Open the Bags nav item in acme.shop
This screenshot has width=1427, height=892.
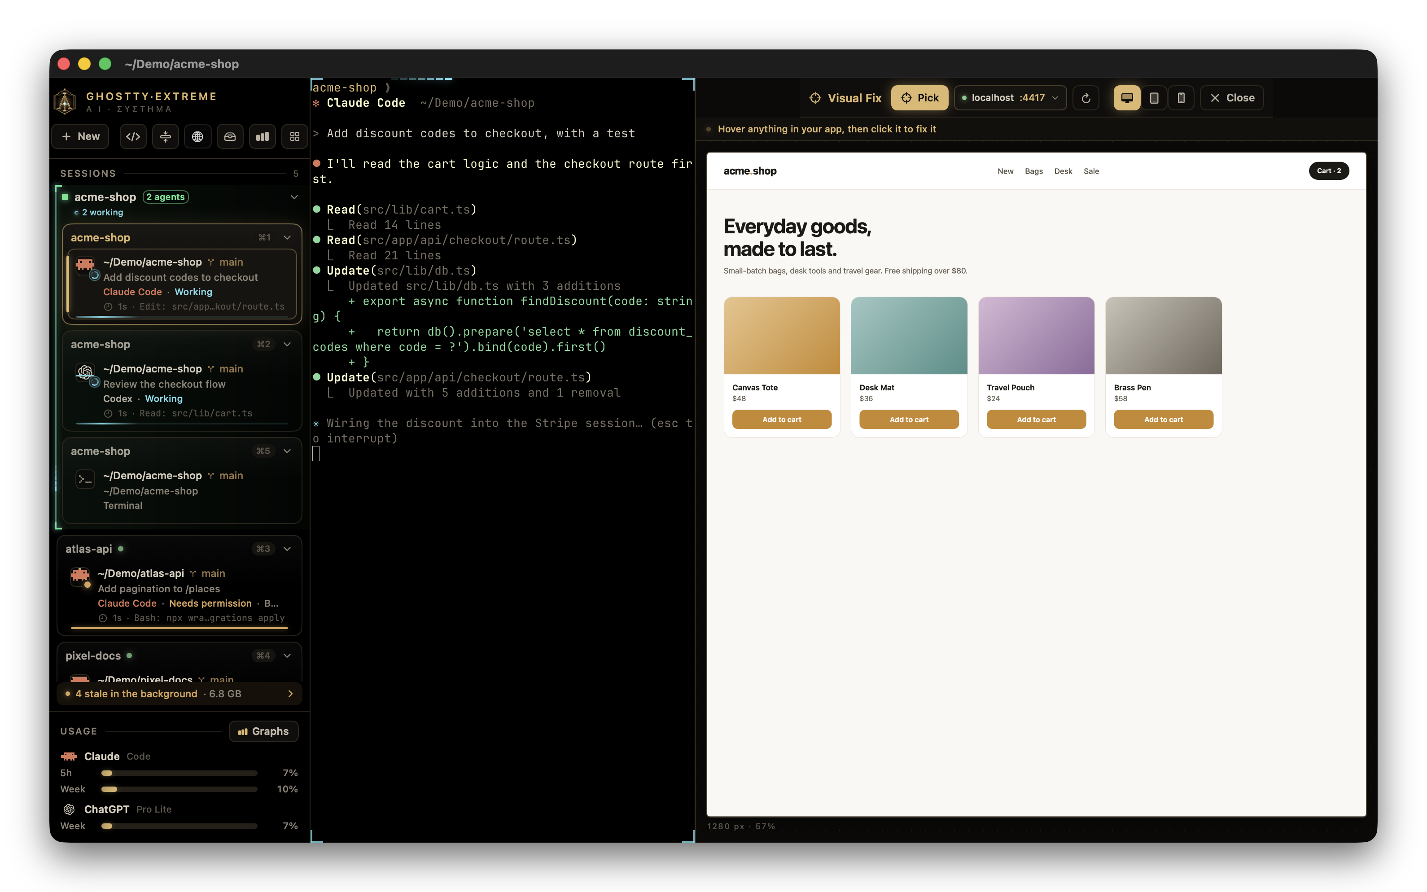1033,171
